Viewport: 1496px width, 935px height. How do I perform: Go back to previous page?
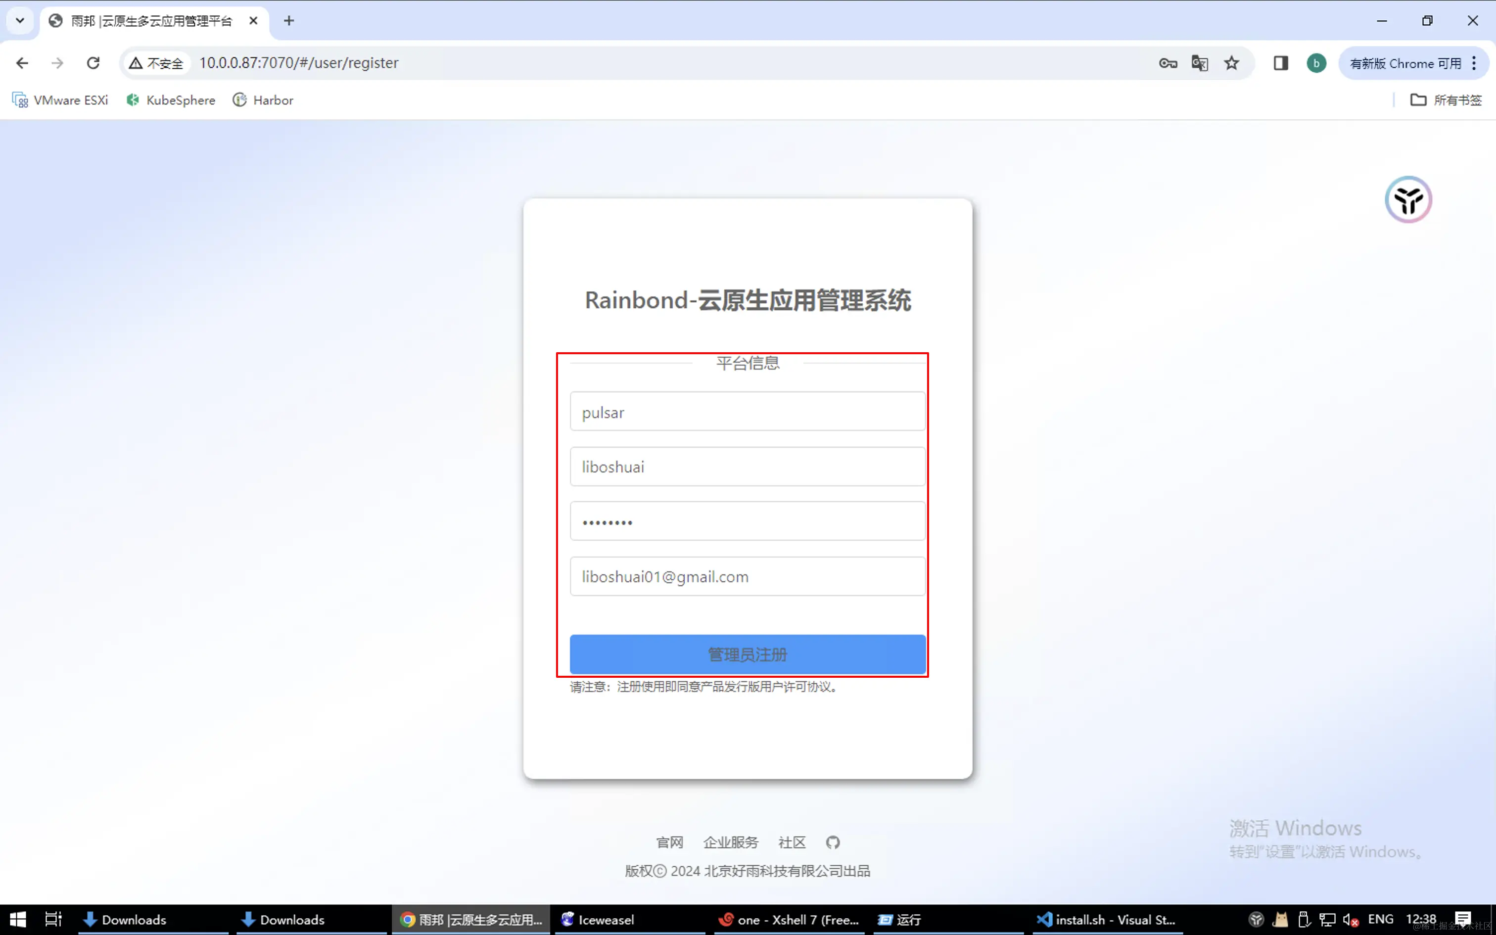point(22,63)
